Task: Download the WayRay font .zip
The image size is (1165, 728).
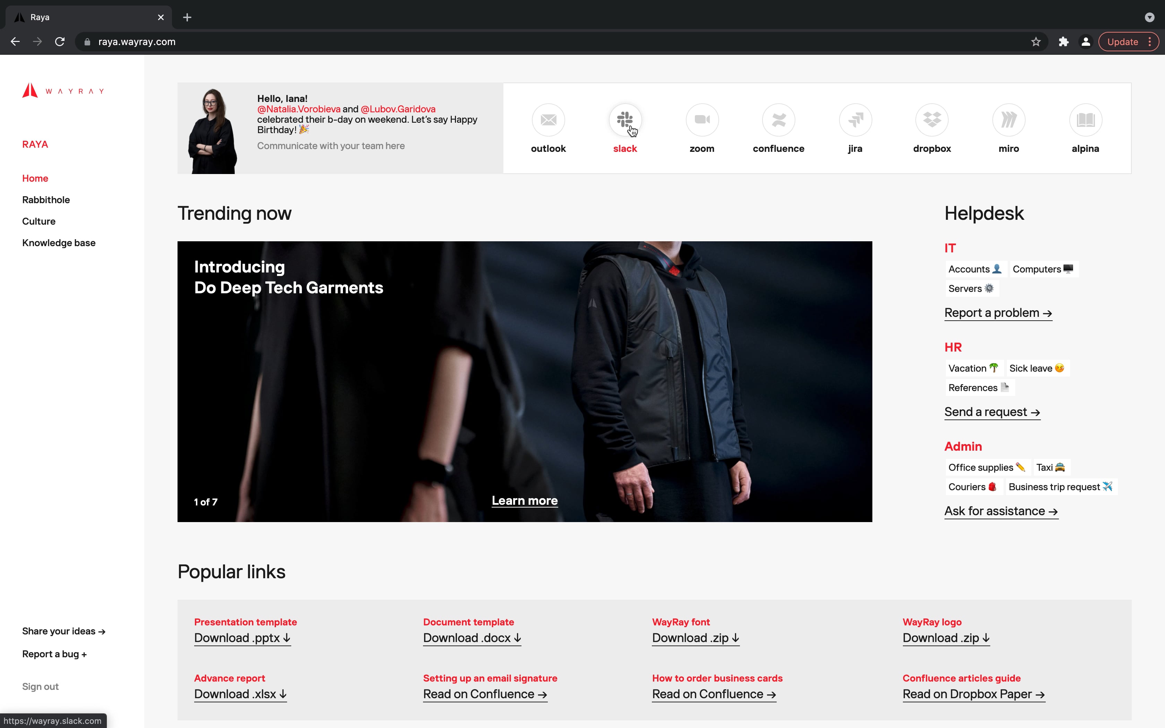Action: (x=696, y=639)
